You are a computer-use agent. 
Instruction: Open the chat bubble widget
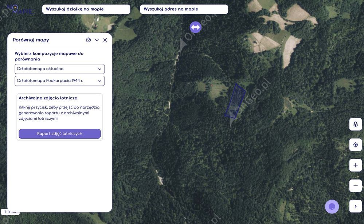pyautogui.click(x=332, y=207)
